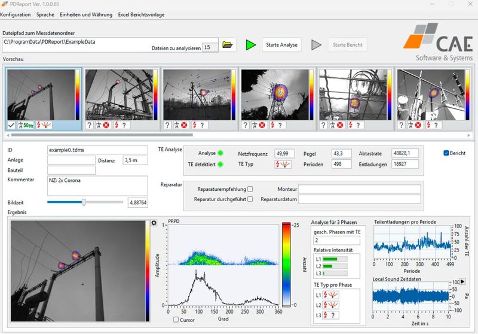Open Einheiten und Währung menu
The width and height of the screenshot is (478, 334).
point(86,14)
